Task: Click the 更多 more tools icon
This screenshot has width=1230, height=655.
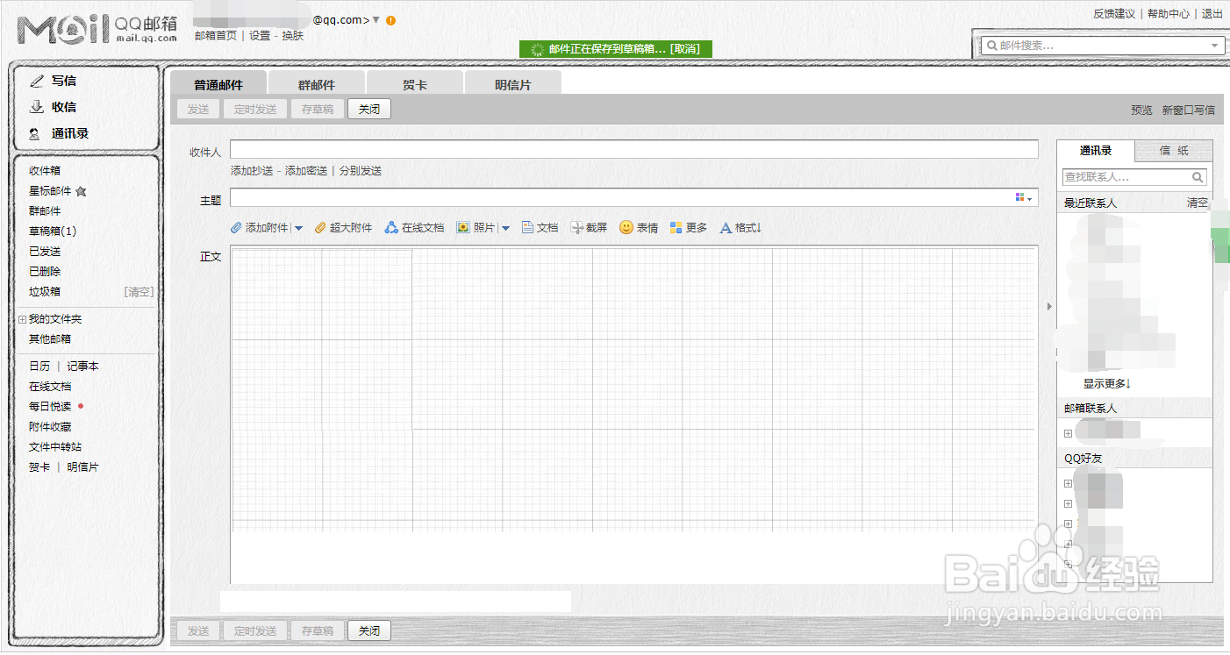Action: 676,228
